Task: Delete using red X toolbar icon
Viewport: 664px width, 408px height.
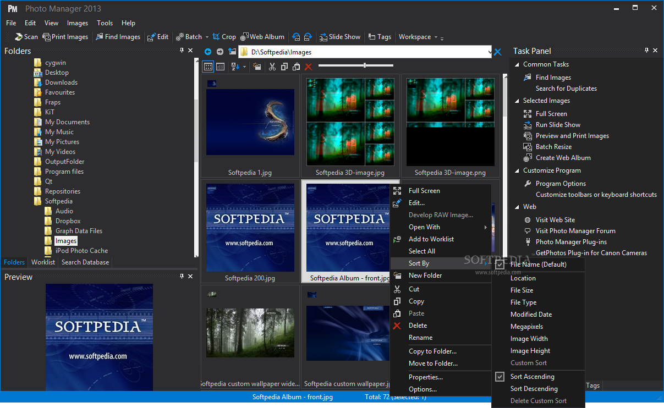Action: tap(308, 67)
